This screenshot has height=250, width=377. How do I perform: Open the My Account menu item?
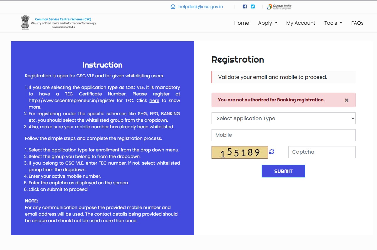pos(301,23)
